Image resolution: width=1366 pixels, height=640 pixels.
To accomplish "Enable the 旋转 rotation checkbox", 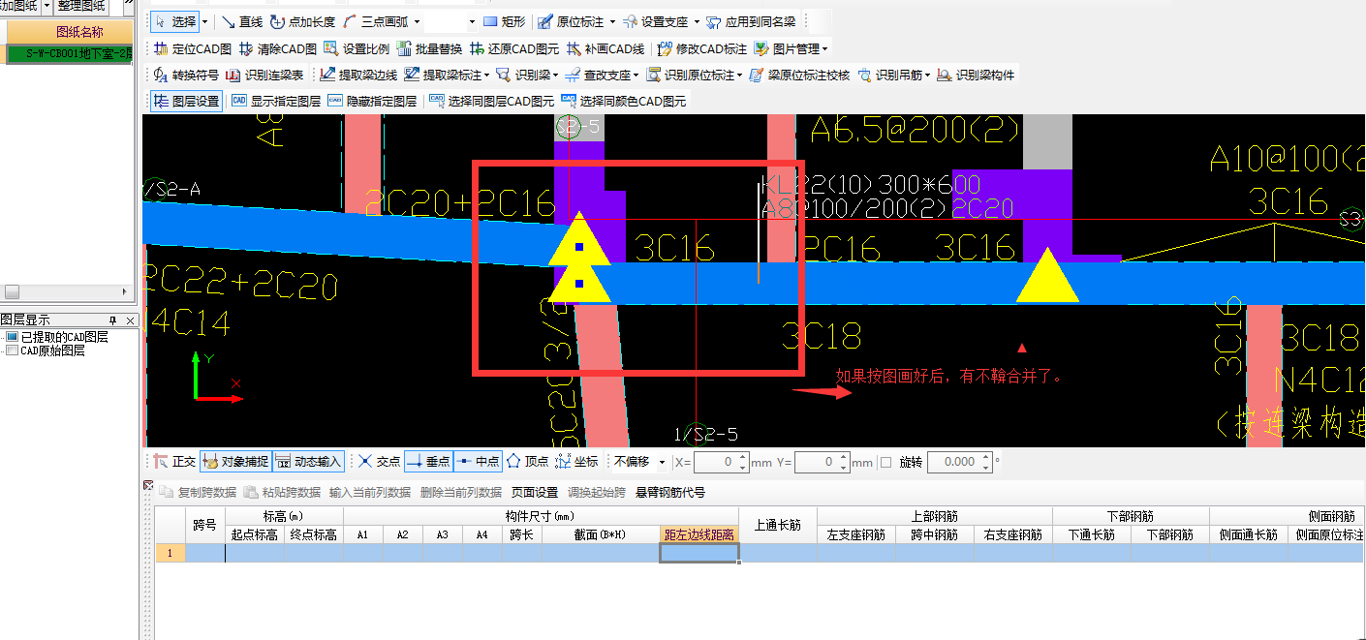I will [x=885, y=463].
